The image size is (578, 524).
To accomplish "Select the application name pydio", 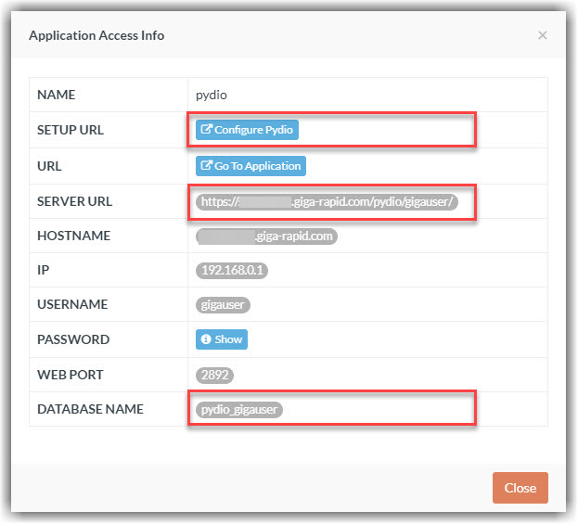I will 212,96.
